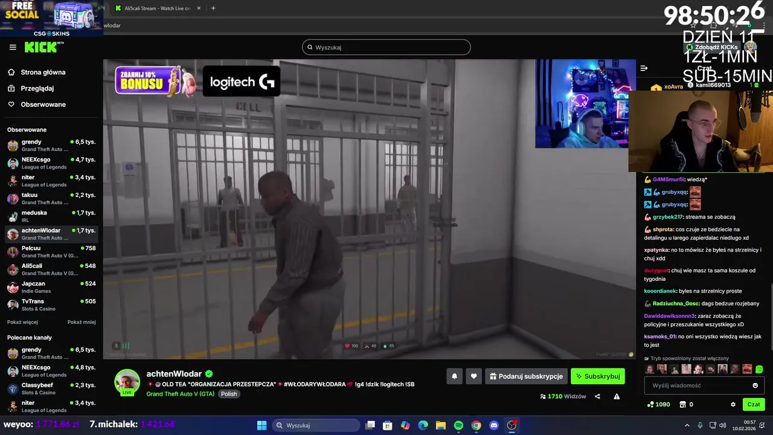The width and height of the screenshot is (773, 435).
Task: Click the green Kick emote in emote row
Action: [759, 369]
